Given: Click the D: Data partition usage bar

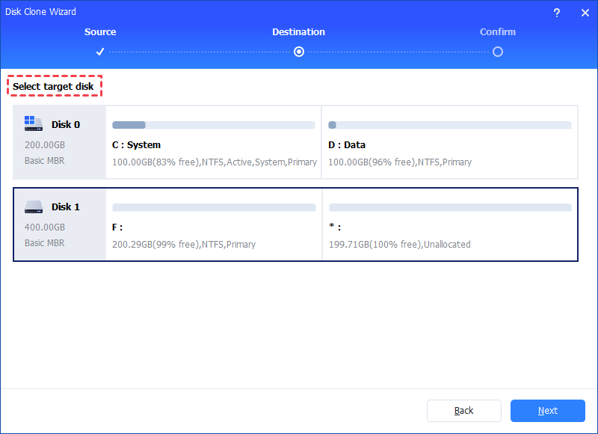Looking at the screenshot, I should (450, 125).
